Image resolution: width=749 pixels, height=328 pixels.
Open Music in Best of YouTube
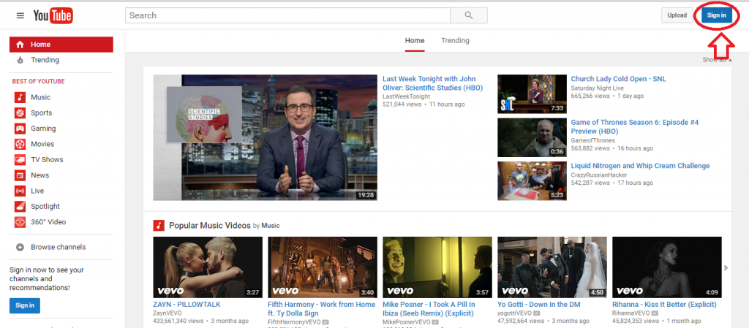(x=41, y=97)
